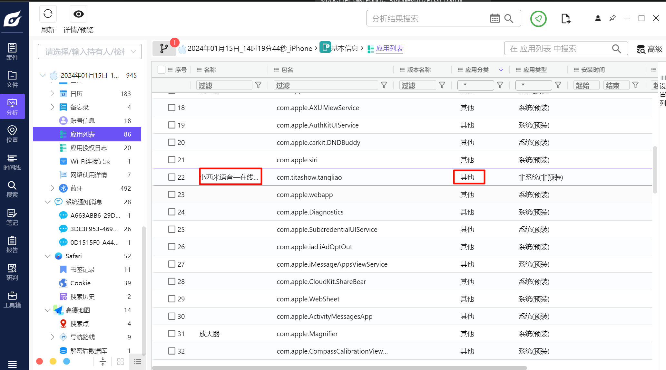Click the filter funnel for 包名 column
This screenshot has height=370, width=666.
384,85
